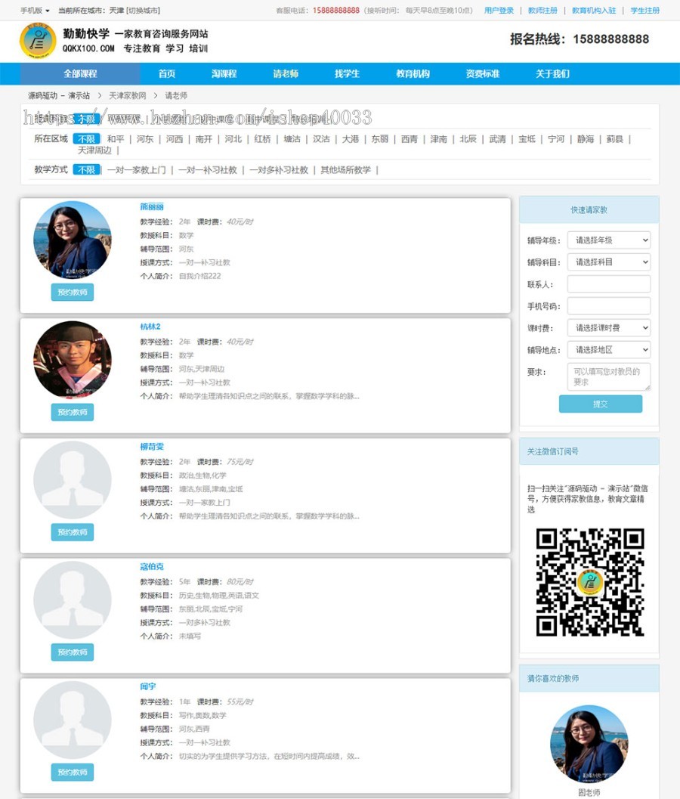Open 杭林2's graduation photo avatar
Screen dimensions: 680x799
click(x=73, y=360)
